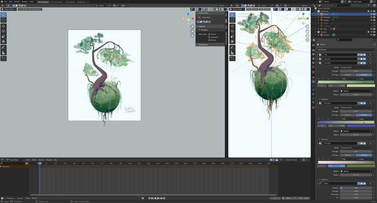Switch to Compositing workspace tab

coord(70,2)
